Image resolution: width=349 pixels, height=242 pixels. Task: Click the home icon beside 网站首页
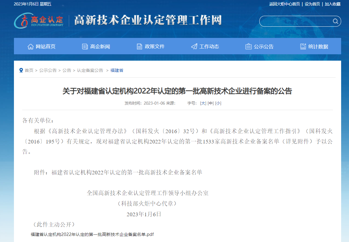(31, 46)
